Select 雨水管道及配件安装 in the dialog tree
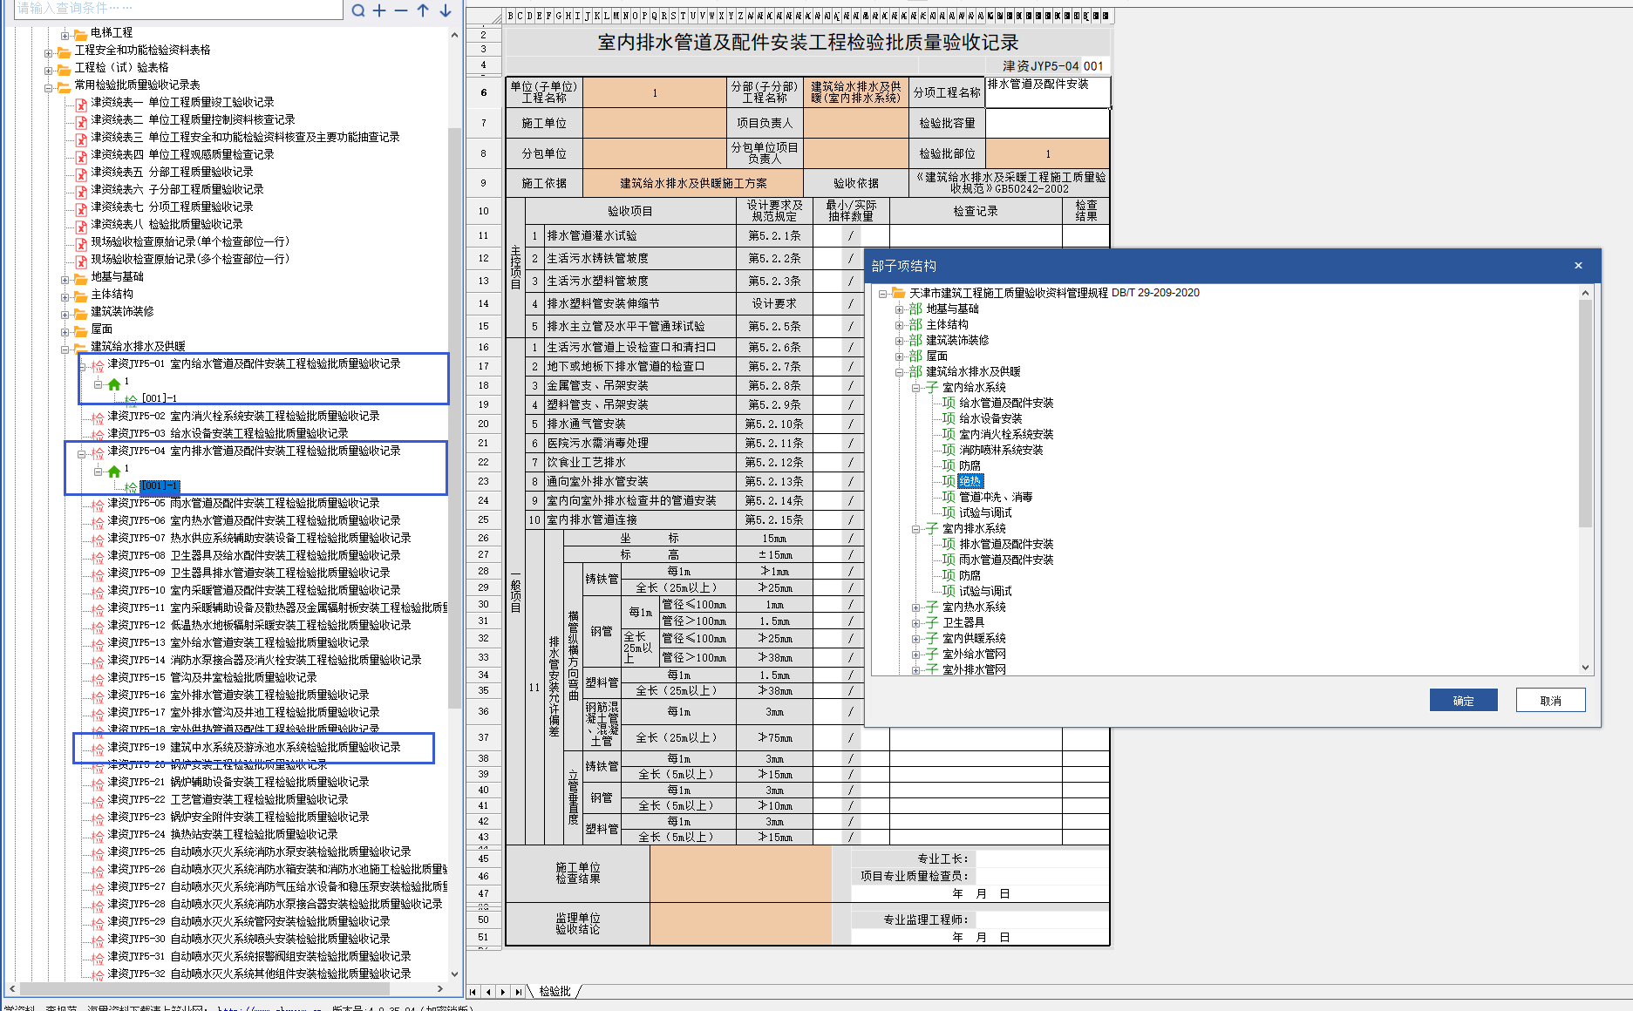1633x1011 pixels. click(1006, 560)
